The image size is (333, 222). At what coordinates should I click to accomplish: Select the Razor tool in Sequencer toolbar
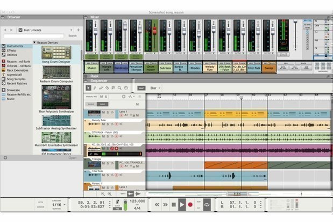click(107, 88)
